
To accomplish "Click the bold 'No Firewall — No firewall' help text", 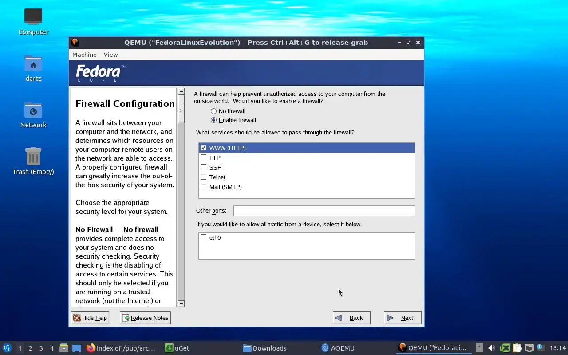I will coord(117,229).
